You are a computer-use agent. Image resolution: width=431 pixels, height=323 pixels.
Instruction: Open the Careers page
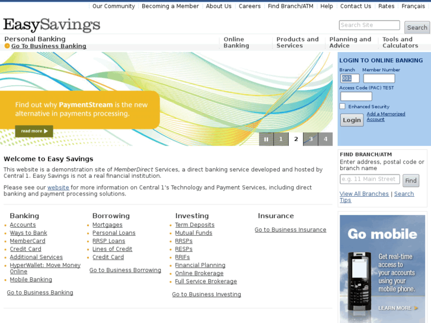click(250, 6)
